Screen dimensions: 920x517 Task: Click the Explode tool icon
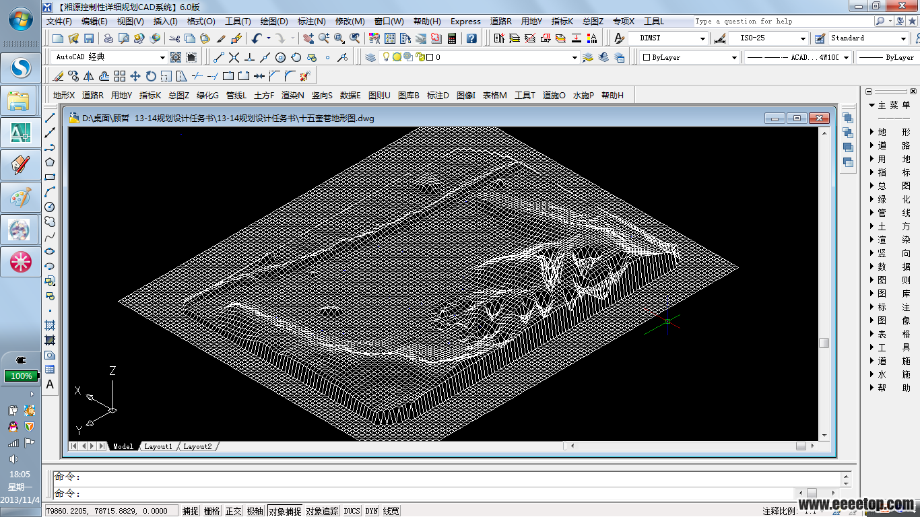pos(306,76)
